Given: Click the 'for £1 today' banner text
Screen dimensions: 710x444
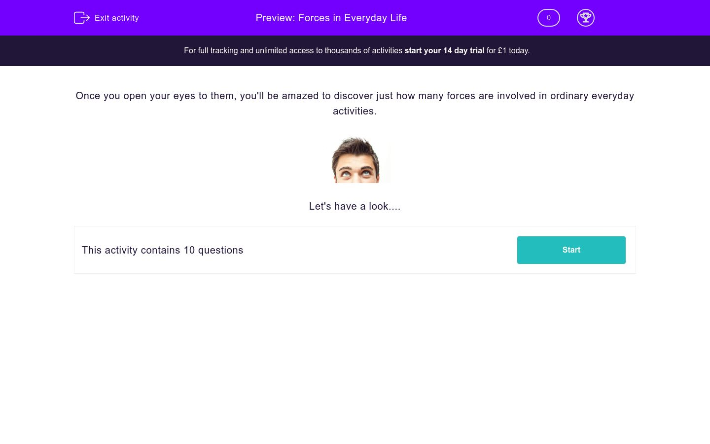Looking at the screenshot, I should tap(508, 51).
